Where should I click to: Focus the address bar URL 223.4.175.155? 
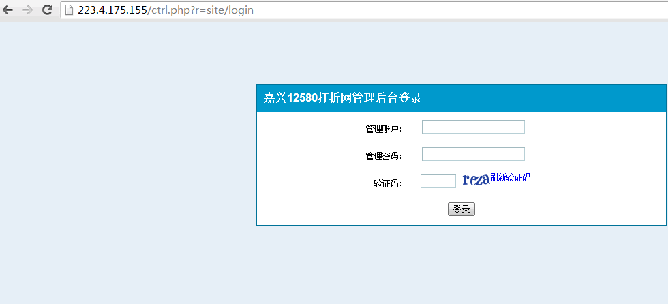point(165,10)
